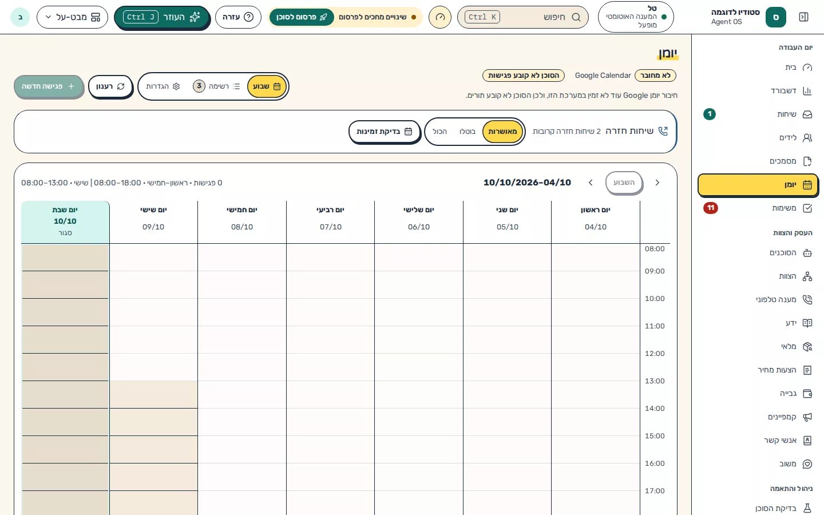Viewport: 824px width, 515px height.
Task: Collapse the sidebar panel icon
Action: tap(803, 17)
